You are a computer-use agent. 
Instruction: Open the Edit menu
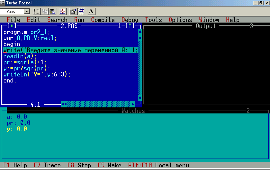(x=33, y=20)
